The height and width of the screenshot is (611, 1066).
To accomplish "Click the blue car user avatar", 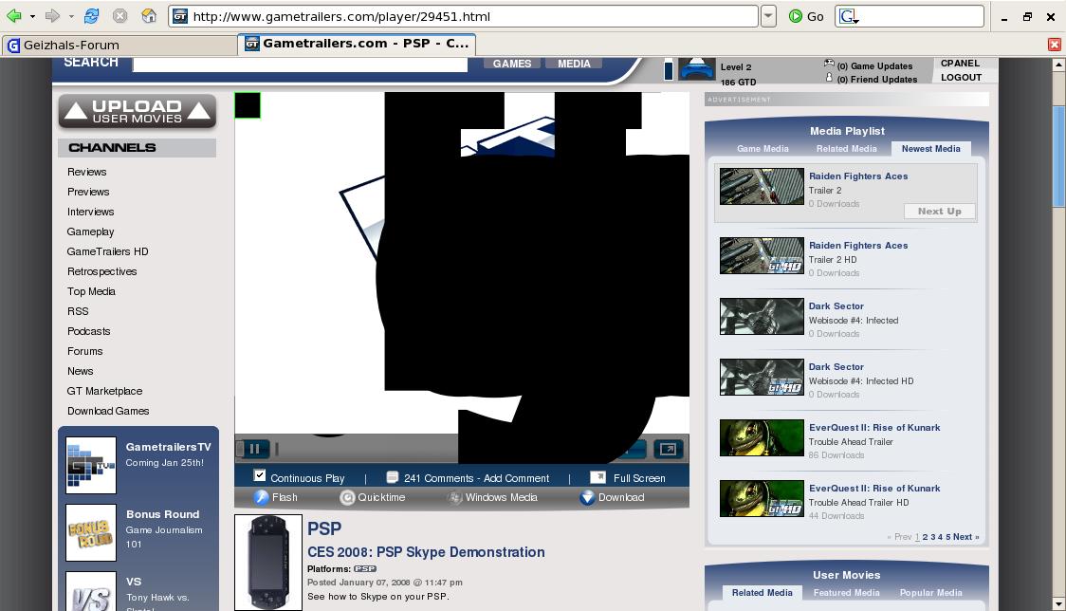I will [x=697, y=69].
